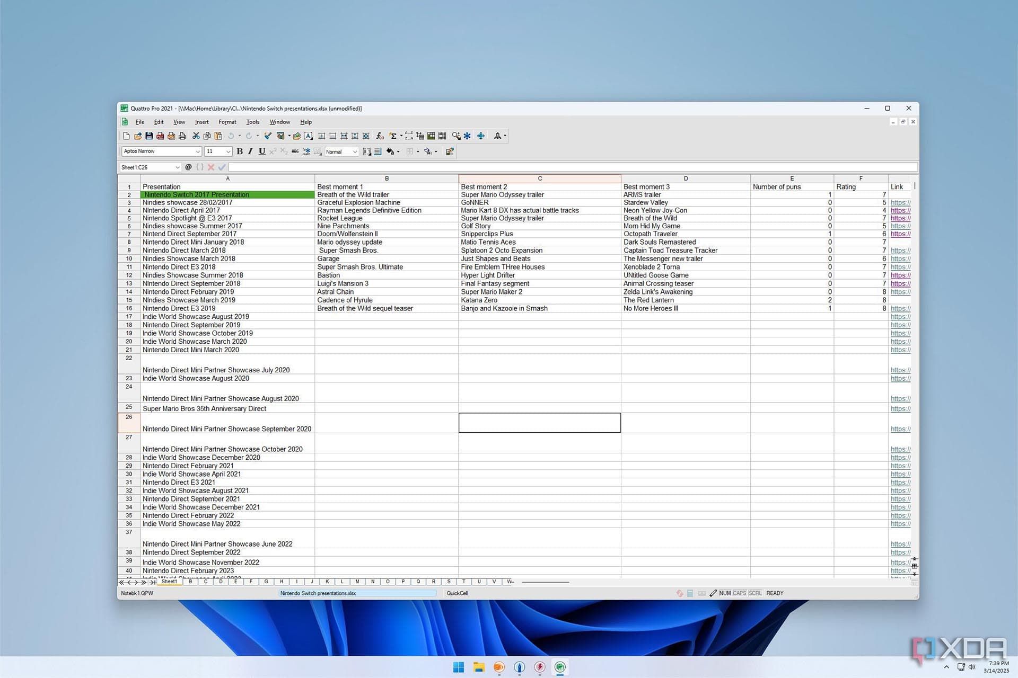Click the Delete cells icon

[x=333, y=136]
